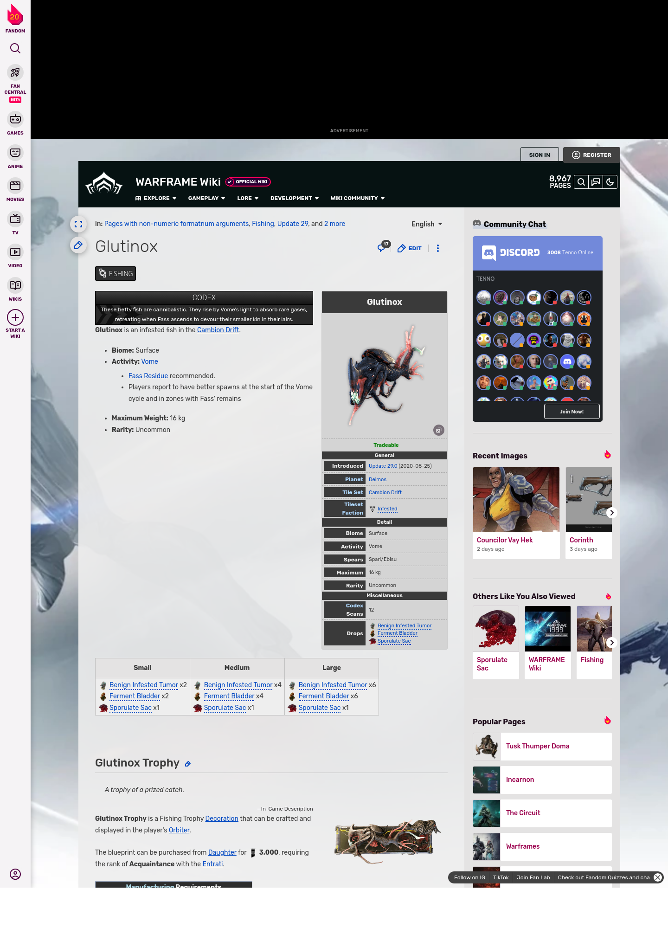This screenshot has width=668, height=928.
Task: Click the expand fullscreen content icon
Action: point(78,224)
